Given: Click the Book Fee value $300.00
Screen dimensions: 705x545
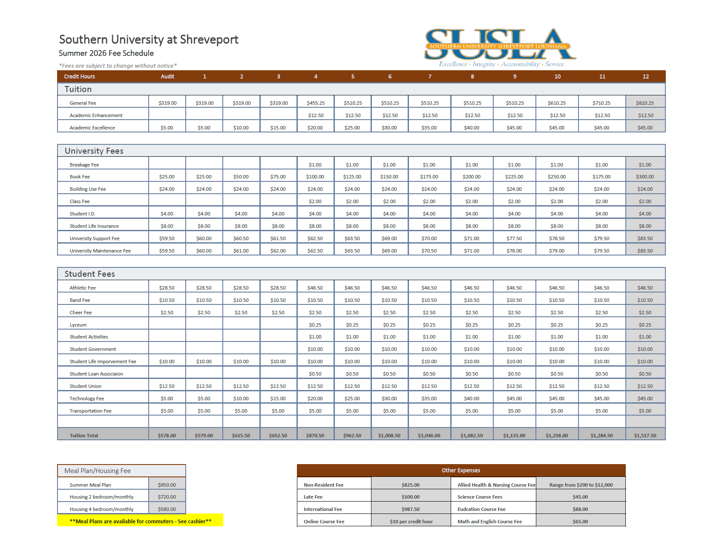Looking at the screenshot, I should pos(645,177).
